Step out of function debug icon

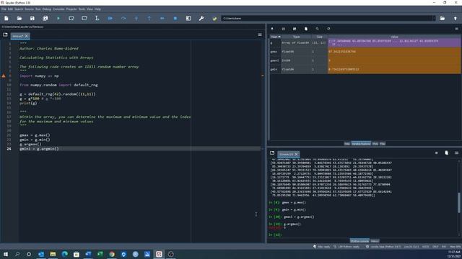point(149,18)
